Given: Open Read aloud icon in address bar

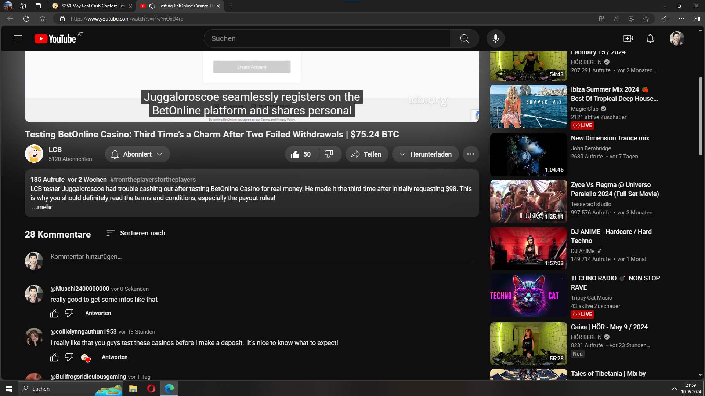Looking at the screenshot, I should [x=617, y=19].
